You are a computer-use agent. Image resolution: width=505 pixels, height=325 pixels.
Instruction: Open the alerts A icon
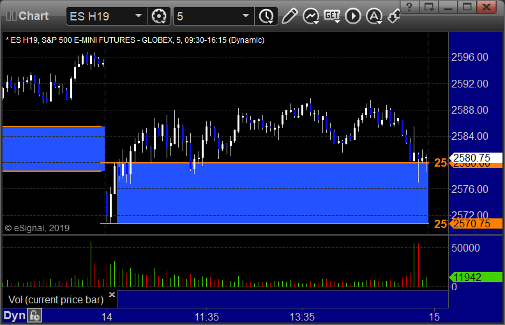(374, 16)
